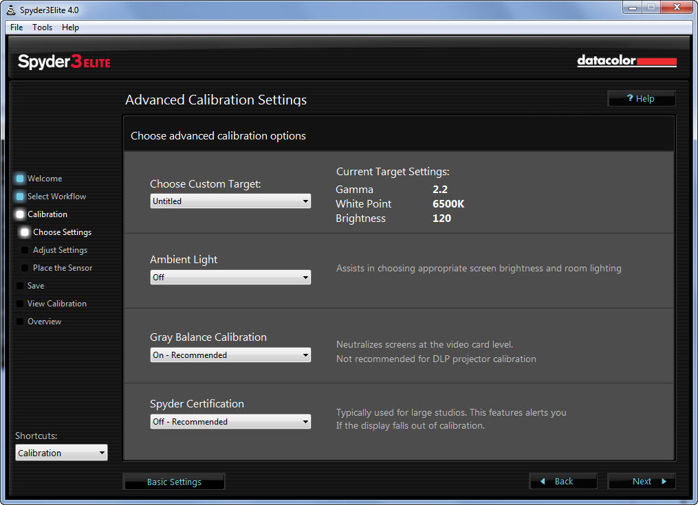The height and width of the screenshot is (505, 698).
Task: Select View Calibration in the sidebar
Action: pyautogui.click(x=56, y=304)
